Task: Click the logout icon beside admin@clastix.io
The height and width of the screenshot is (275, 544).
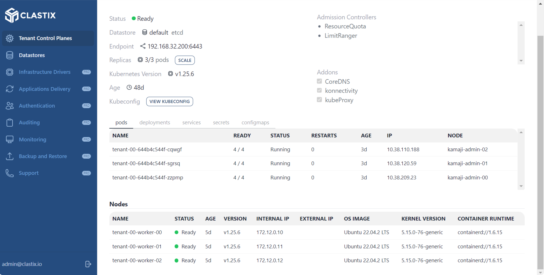Action: (x=88, y=264)
